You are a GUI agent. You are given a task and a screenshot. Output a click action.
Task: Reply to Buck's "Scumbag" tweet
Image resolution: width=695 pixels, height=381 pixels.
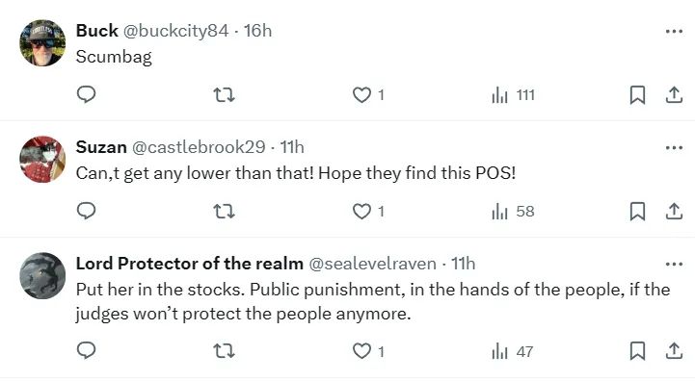point(86,94)
